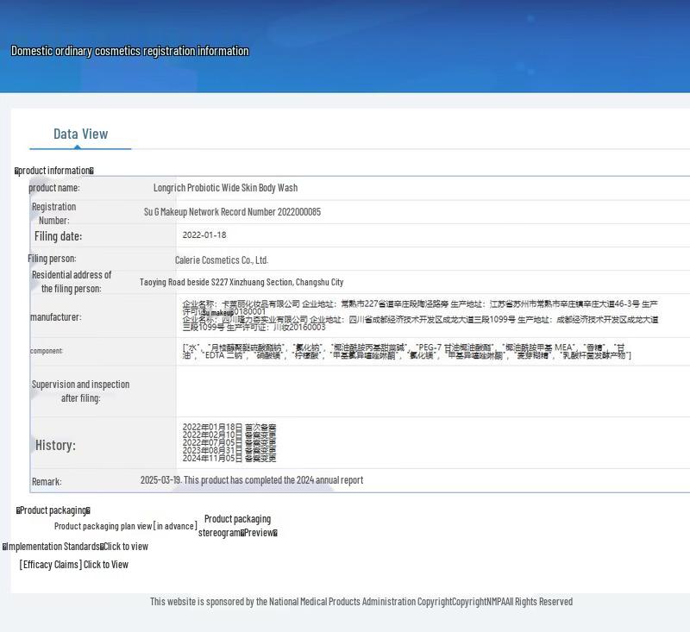Click the Product packaging section heading
Screen dimensions: 690x632
click(x=53, y=510)
